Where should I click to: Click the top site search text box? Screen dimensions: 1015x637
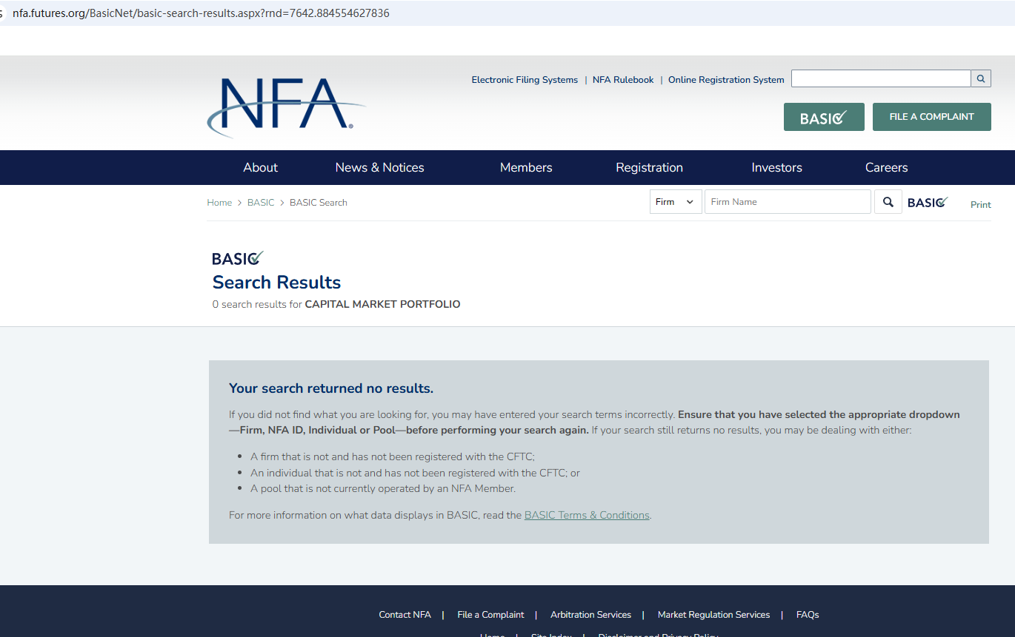[x=880, y=79]
